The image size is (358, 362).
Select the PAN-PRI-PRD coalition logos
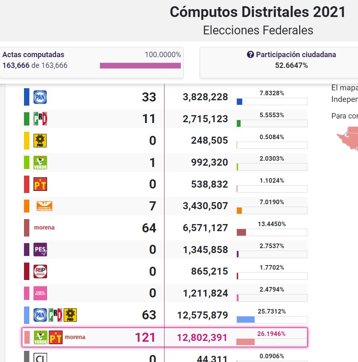tap(55, 315)
